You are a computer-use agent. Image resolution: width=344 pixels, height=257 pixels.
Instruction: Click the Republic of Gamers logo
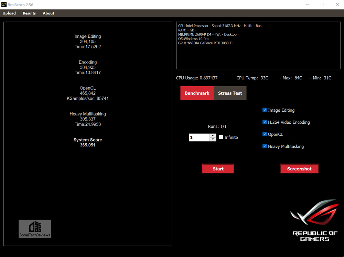[x=315, y=220]
